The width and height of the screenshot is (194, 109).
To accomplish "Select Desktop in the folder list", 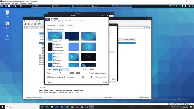I will click(60, 44).
